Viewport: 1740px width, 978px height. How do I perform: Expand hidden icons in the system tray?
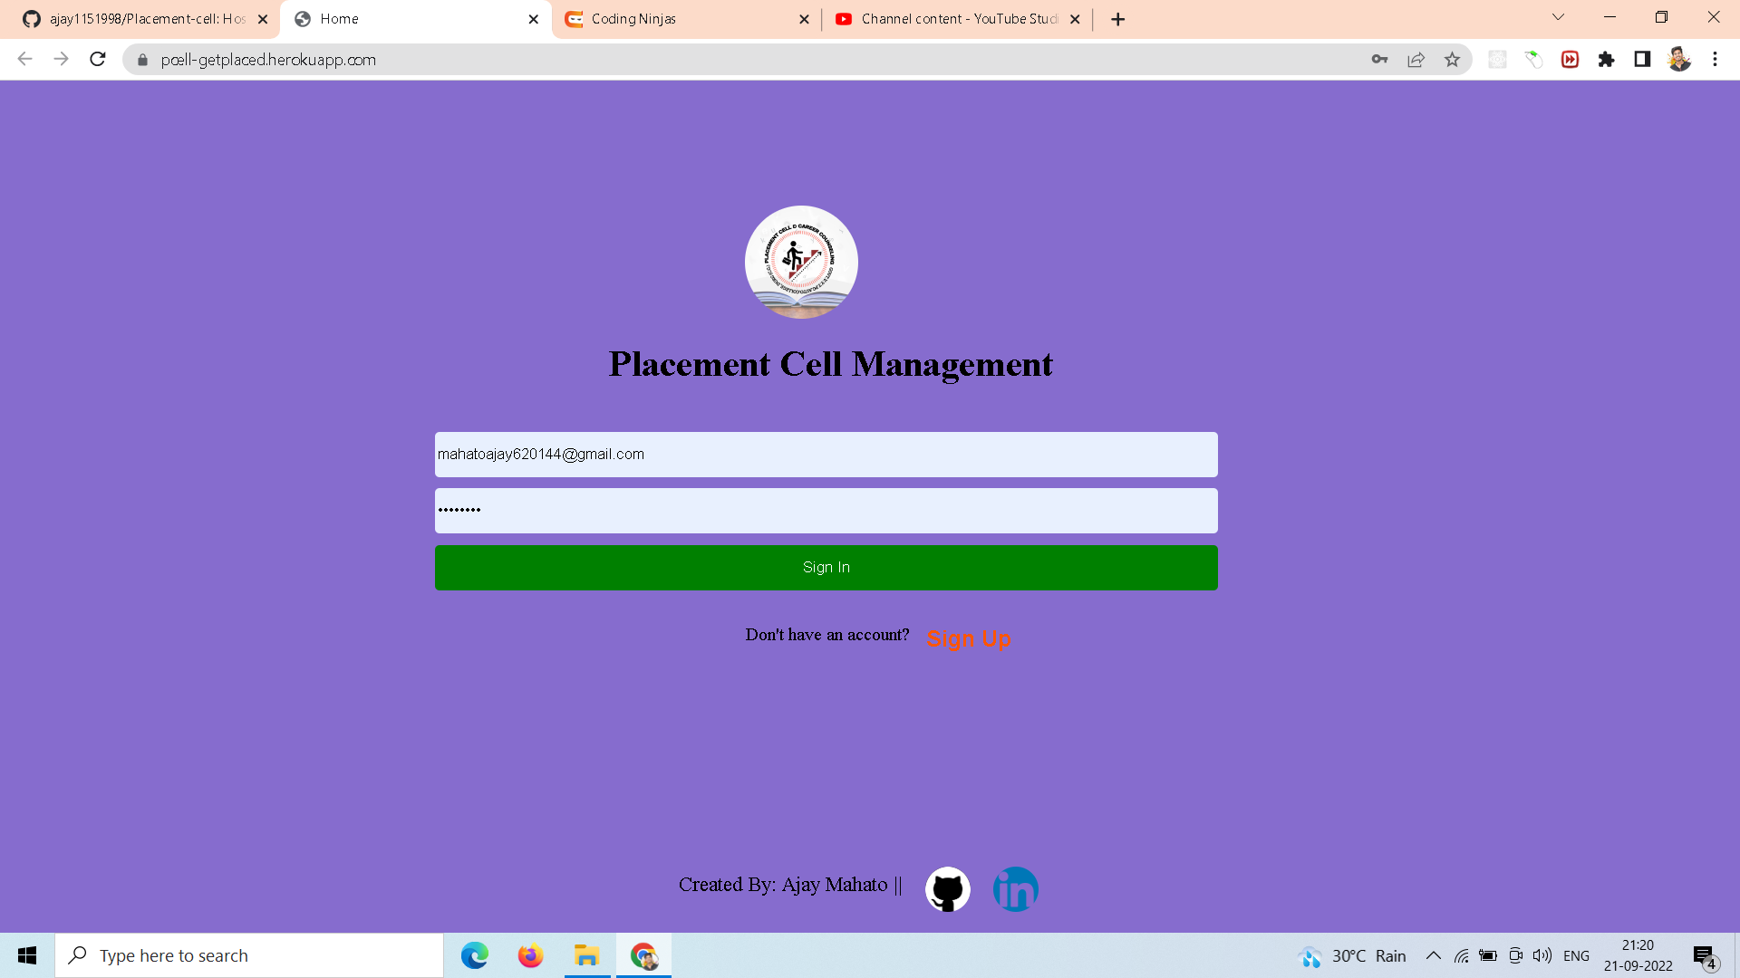pos(1434,955)
